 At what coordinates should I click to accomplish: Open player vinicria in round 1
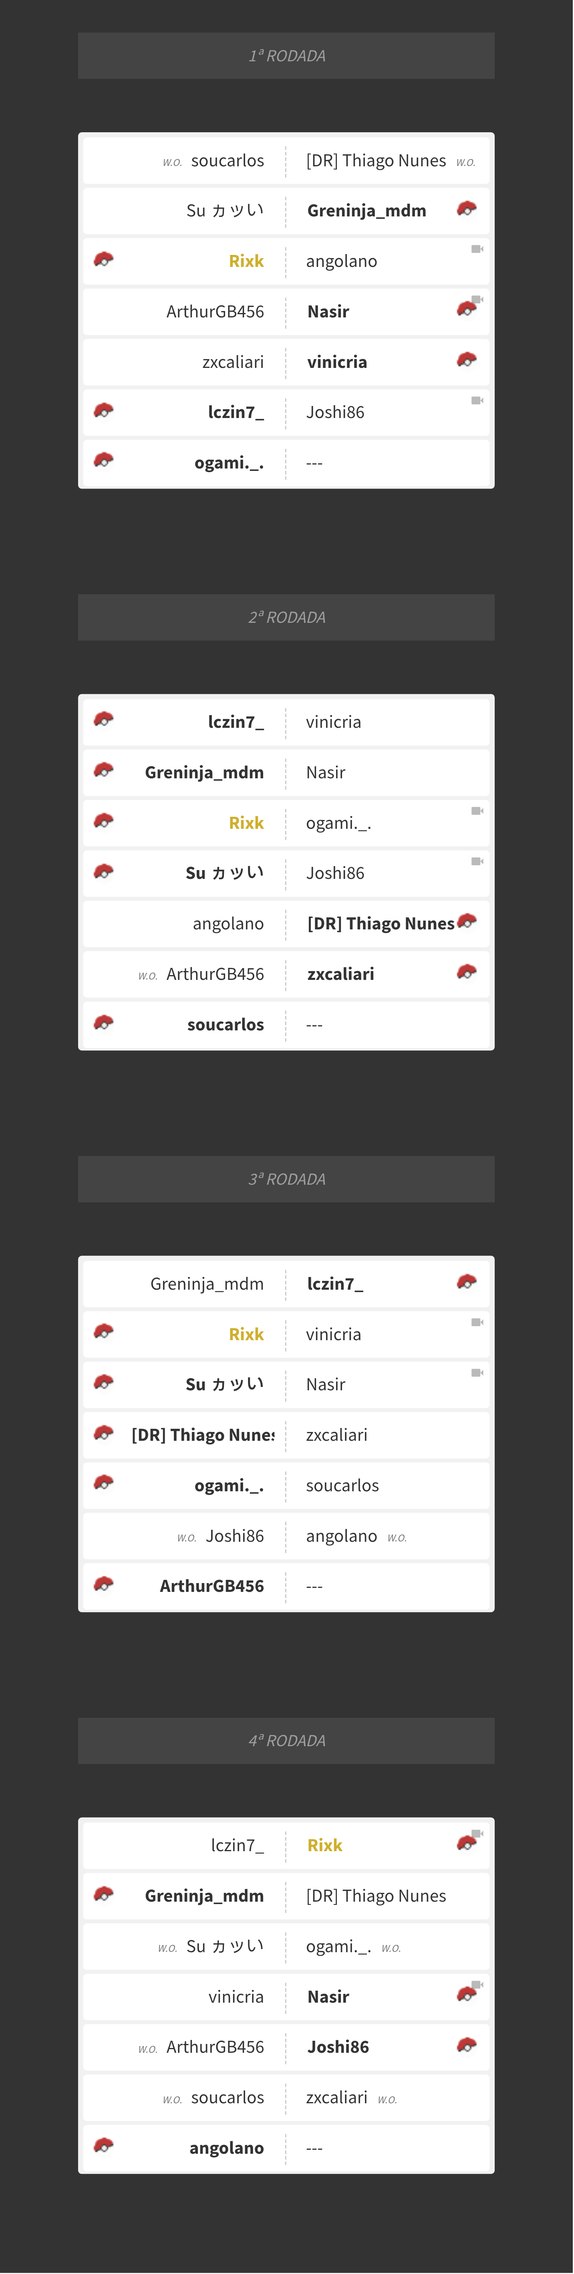coord(337,362)
